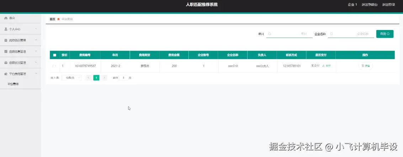Click the 未支付 status text
Image resolution: width=403 pixels, height=157 pixels.
315,66
